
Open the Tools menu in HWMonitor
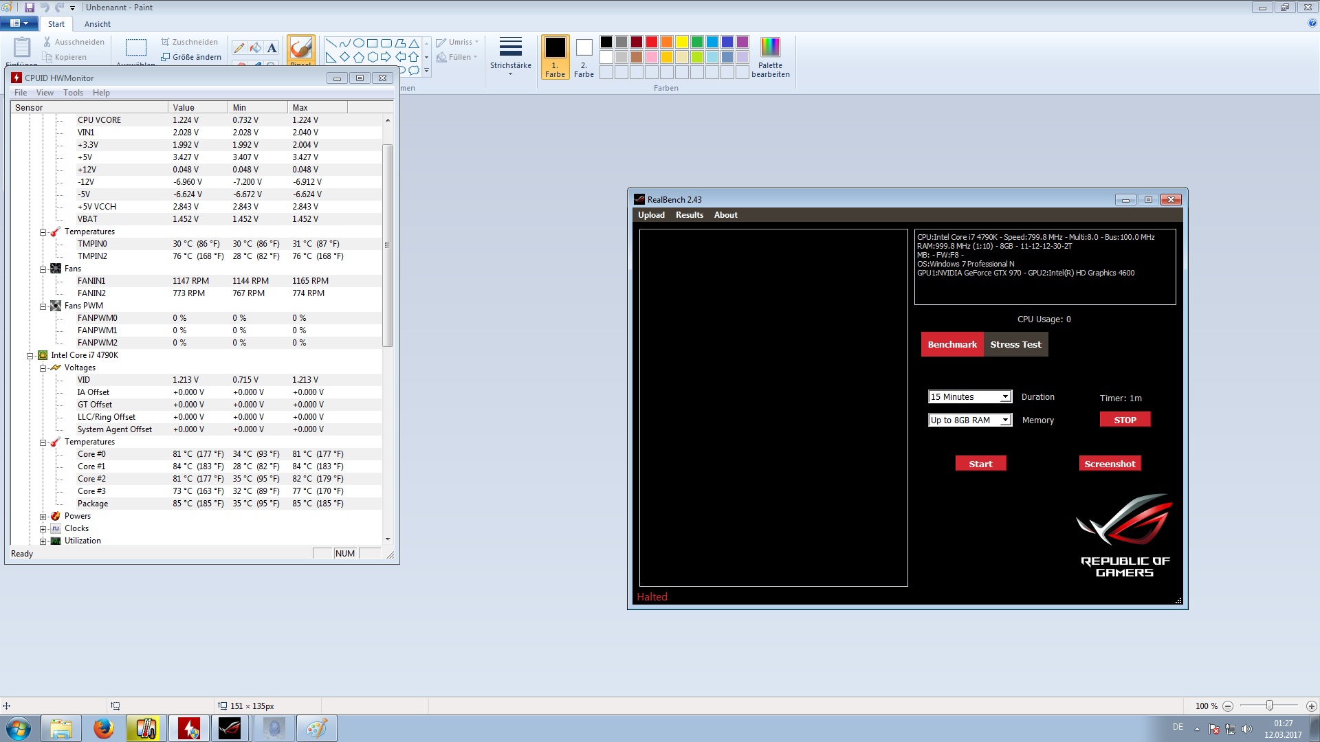click(x=73, y=93)
